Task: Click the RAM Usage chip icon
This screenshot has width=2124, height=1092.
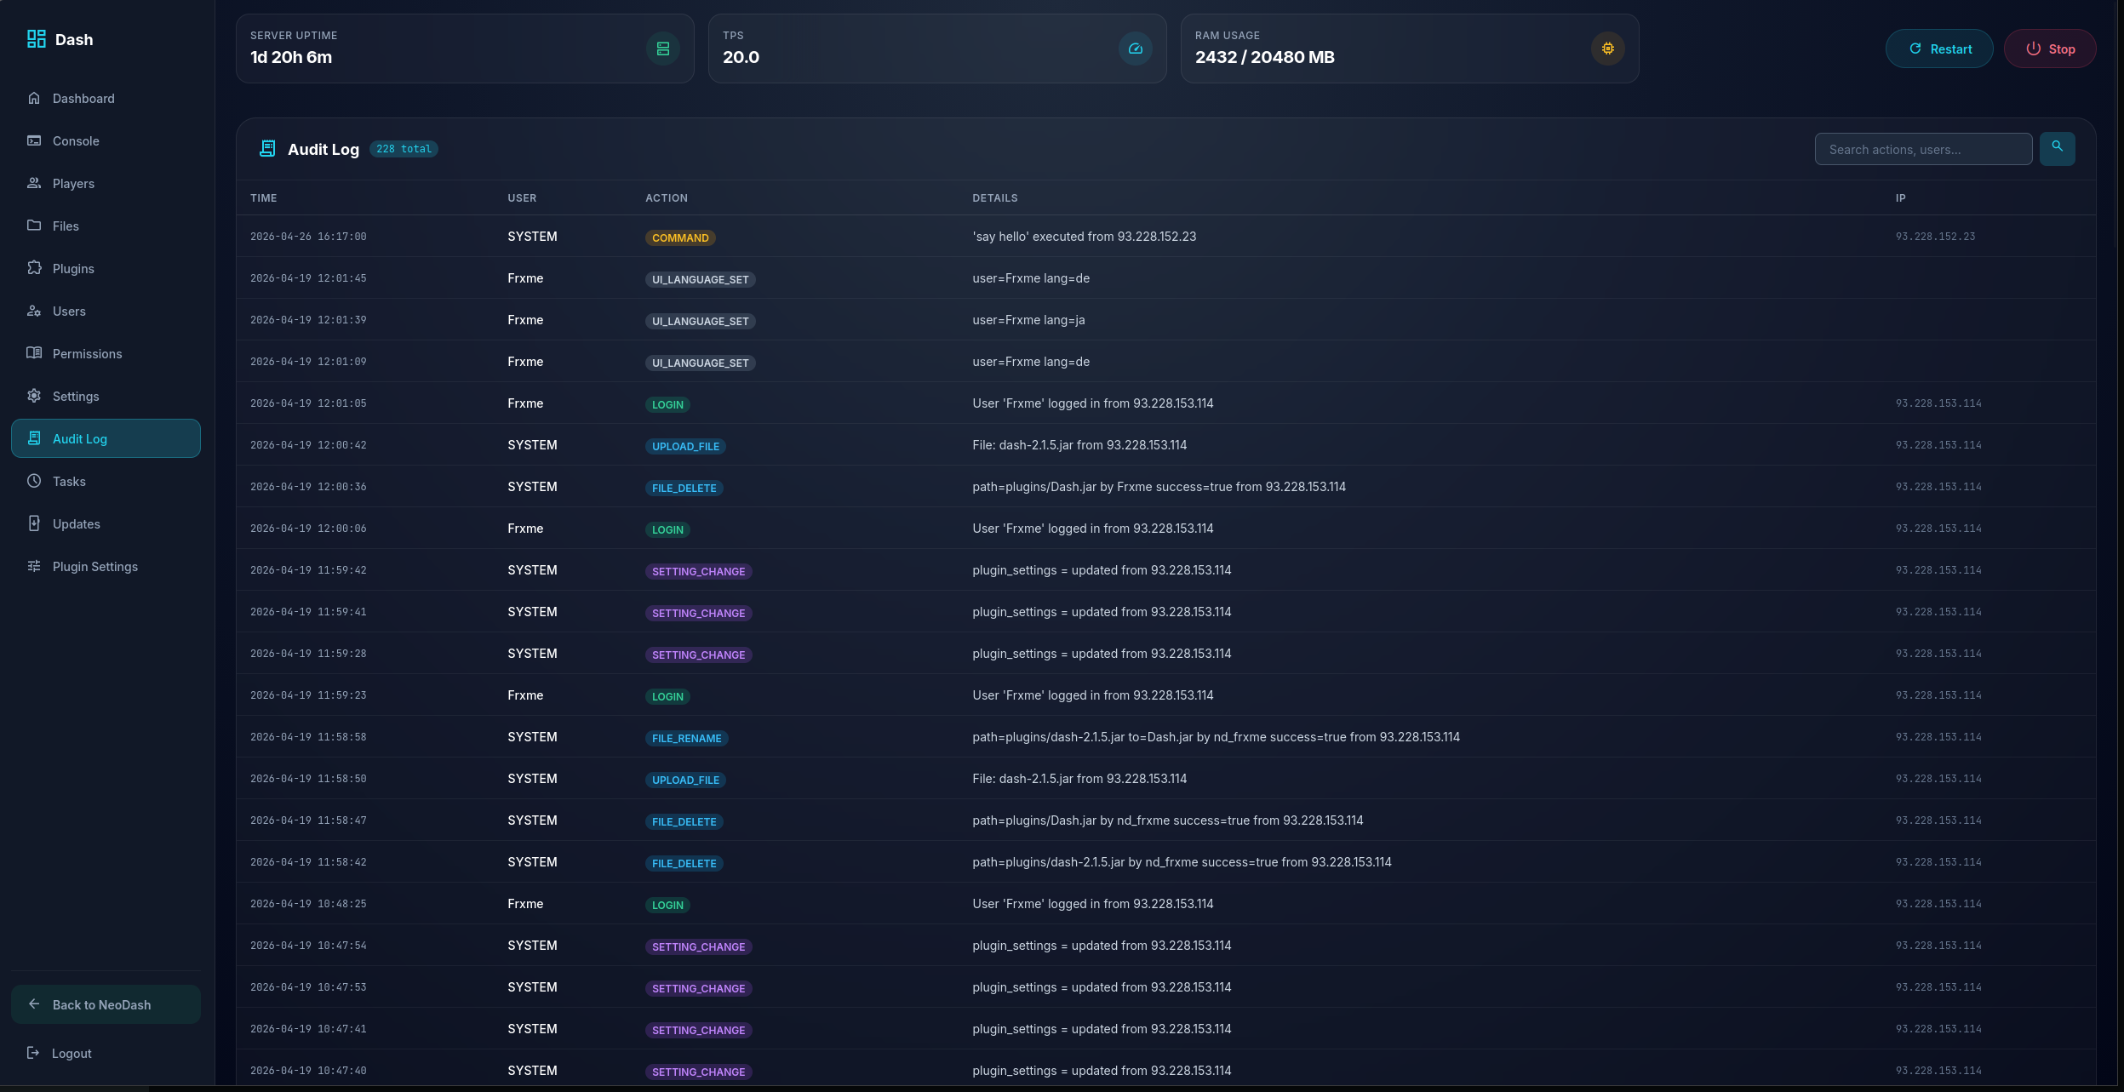Action: tap(1608, 49)
